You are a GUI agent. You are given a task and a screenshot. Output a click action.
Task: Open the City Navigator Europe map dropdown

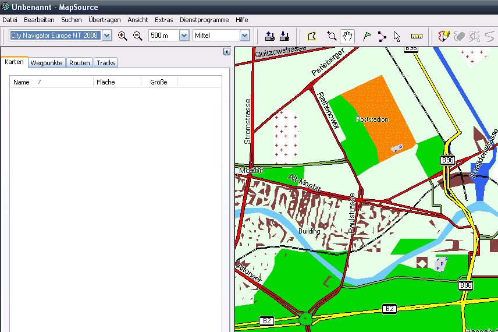(x=106, y=36)
